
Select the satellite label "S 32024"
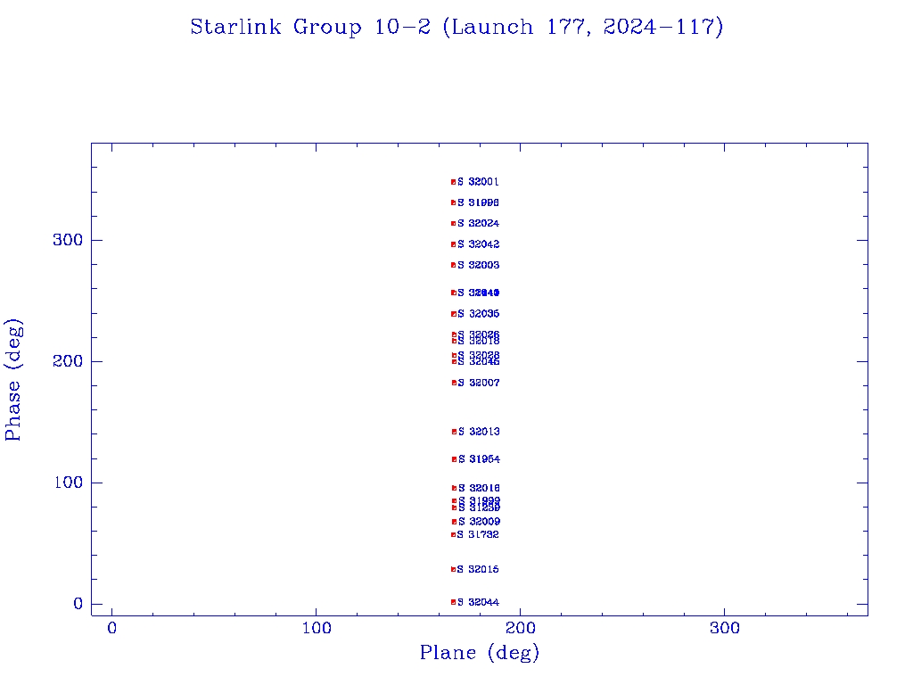tap(478, 223)
